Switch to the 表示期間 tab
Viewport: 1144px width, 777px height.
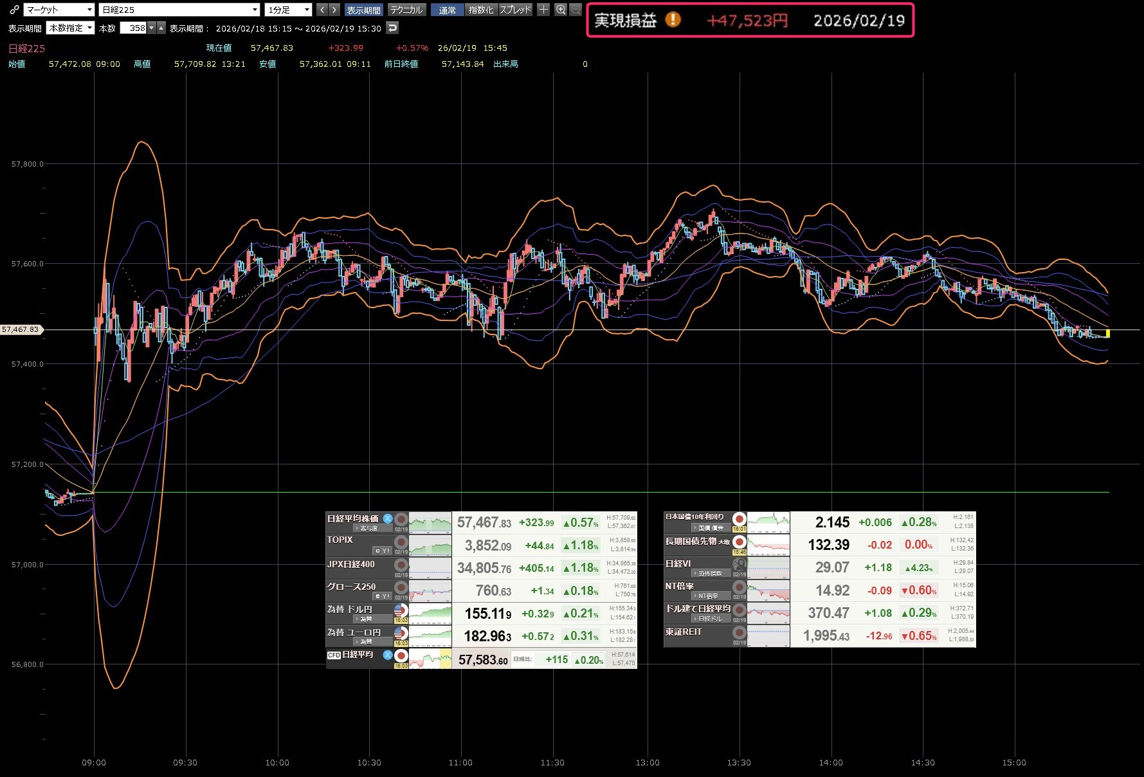tap(363, 10)
